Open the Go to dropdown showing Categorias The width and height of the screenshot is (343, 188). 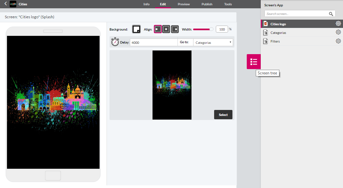[x=213, y=43]
